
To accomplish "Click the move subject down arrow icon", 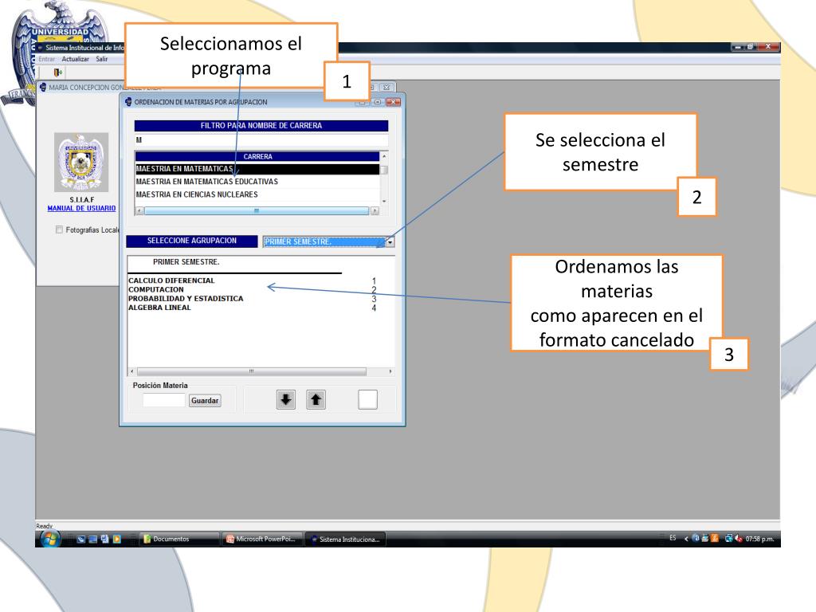I will pyautogui.click(x=285, y=400).
